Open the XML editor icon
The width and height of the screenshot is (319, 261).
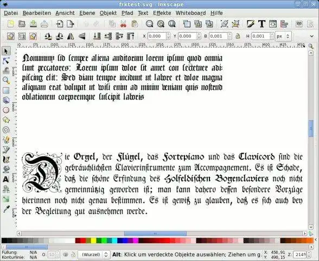(273, 24)
